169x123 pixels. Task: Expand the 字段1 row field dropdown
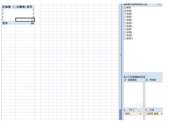(x=140, y=114)
